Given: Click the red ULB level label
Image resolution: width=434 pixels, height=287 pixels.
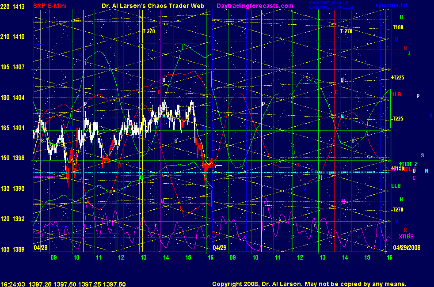Looking at the screenshot, I should [396, 94].
